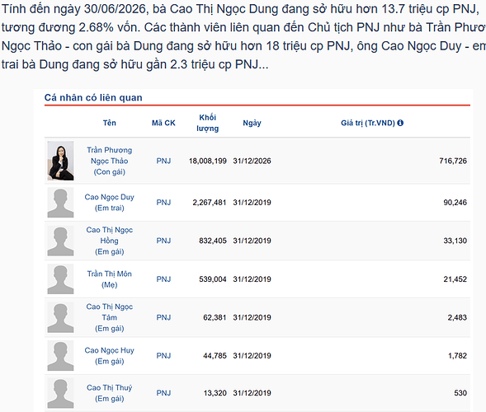Click Cao Thị Ngọc Hồng's avatar placeholder
Viewport: 486px width, 412px height.
click(60, 241)
